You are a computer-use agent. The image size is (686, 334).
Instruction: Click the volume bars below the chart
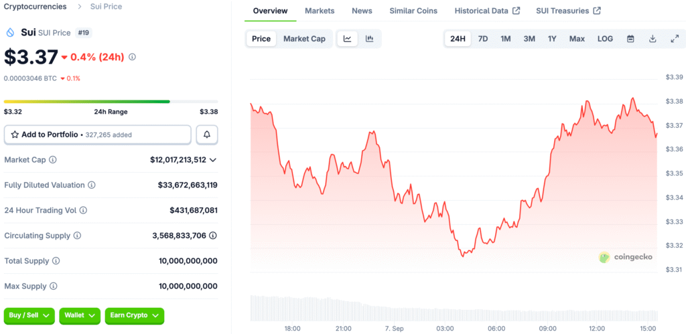(x=454, y=309)
